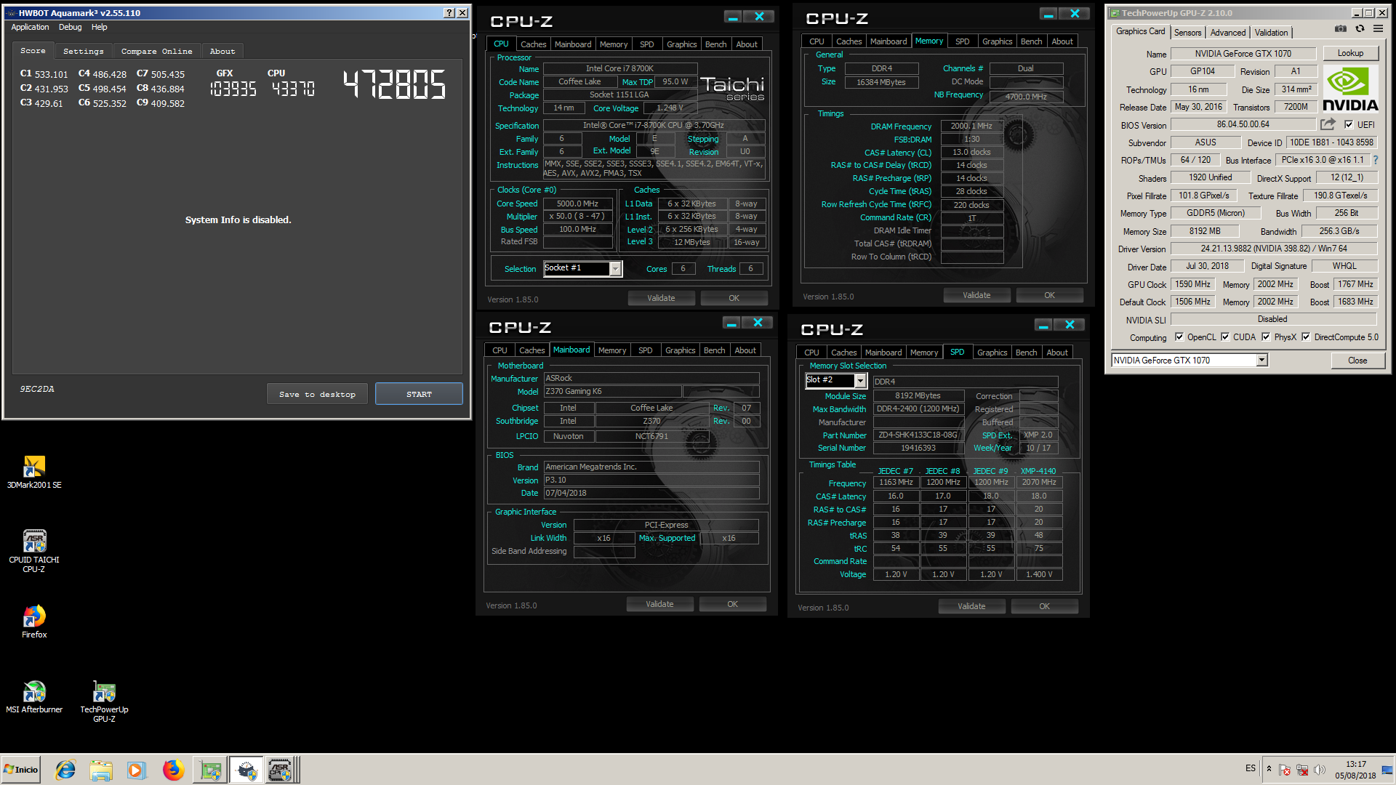
Task: Switch to GPU-Z from the taskbar
Action: tap(210, 770)
